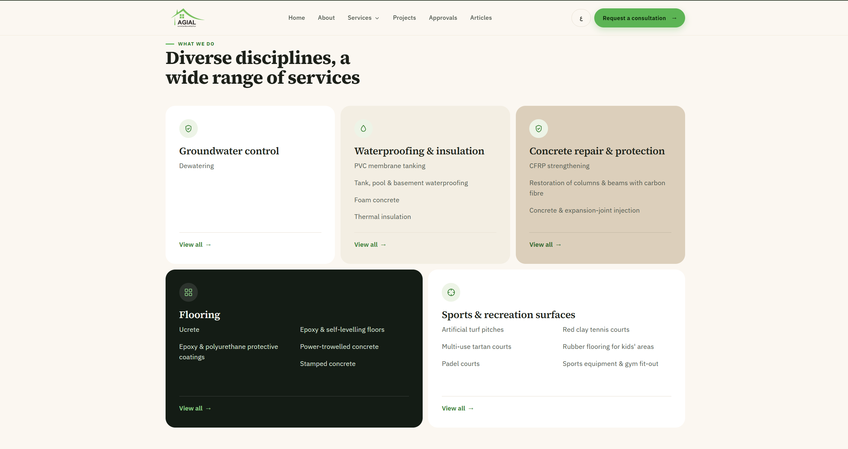Select the Ucrete flooring item
Screen dimensions: 848x449
[189, 329]
